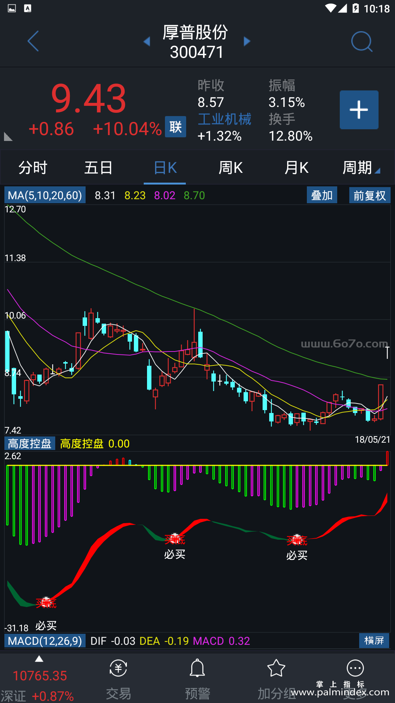Switch to the 周K tab
This screenshot has height=703, width=395.
pyautogui.click(x=231, y=168)
